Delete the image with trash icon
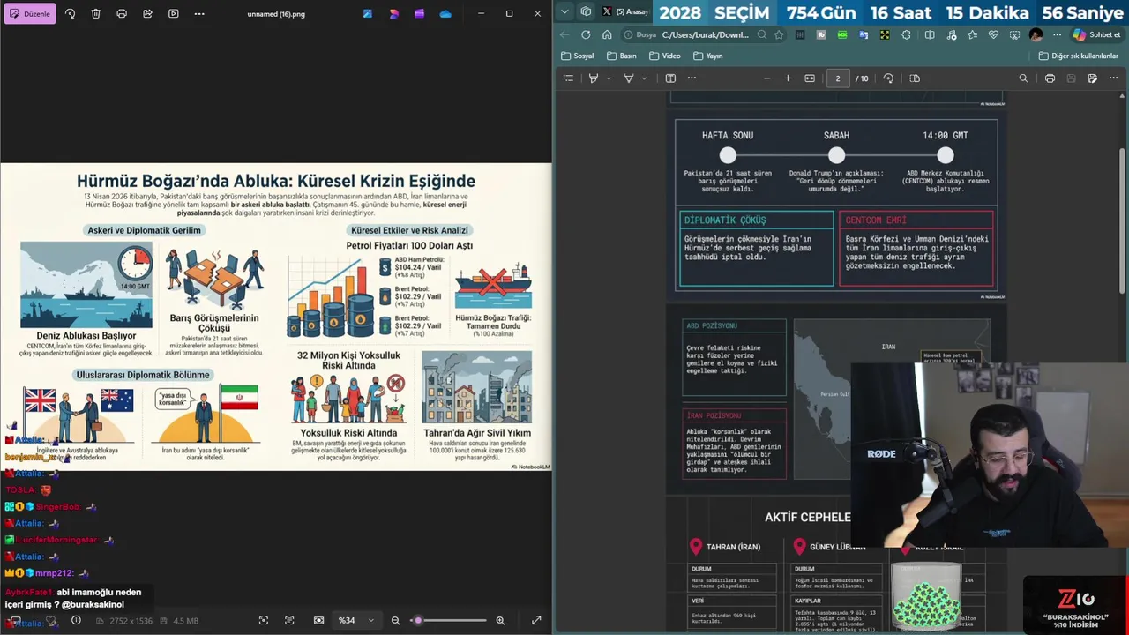 tap(96, 14)
